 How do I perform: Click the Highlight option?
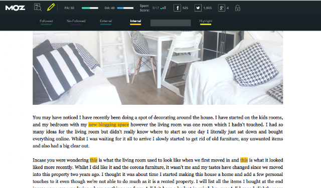[x=206, y=22]
